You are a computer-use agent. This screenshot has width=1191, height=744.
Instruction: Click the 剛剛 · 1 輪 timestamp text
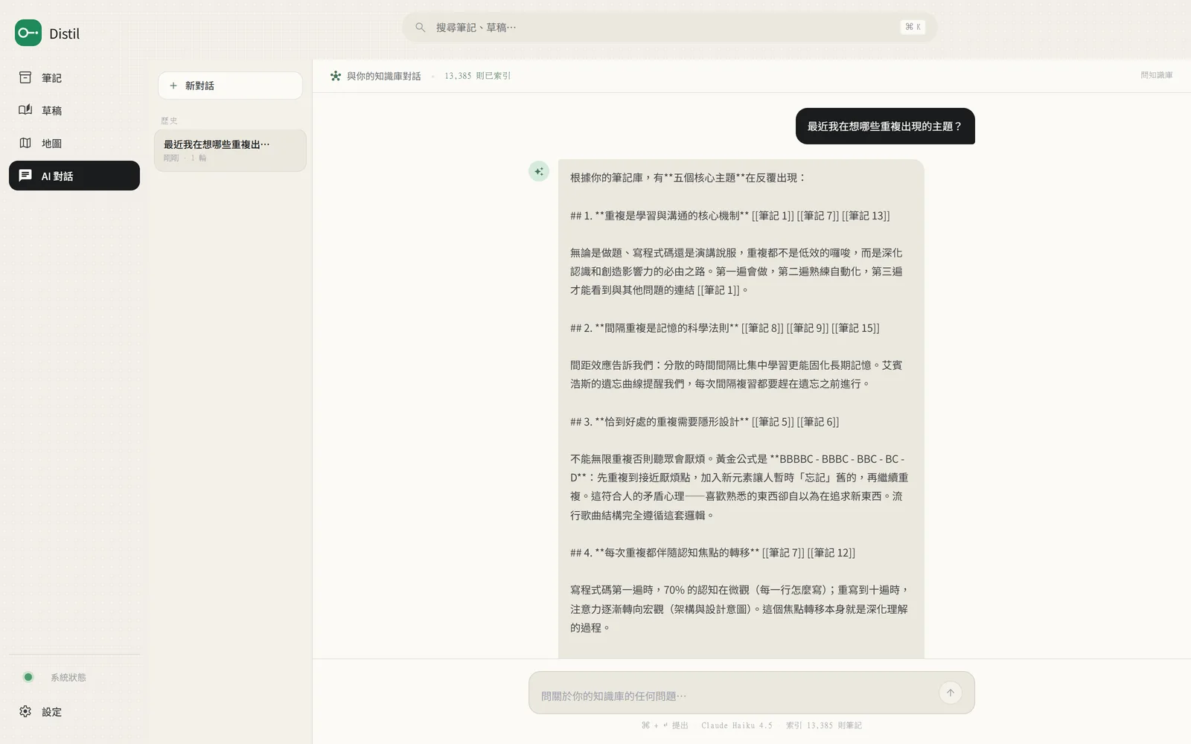coord(185,158)
